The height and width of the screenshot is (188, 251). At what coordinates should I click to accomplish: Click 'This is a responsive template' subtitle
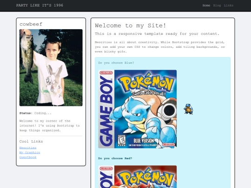click(157, 34)
